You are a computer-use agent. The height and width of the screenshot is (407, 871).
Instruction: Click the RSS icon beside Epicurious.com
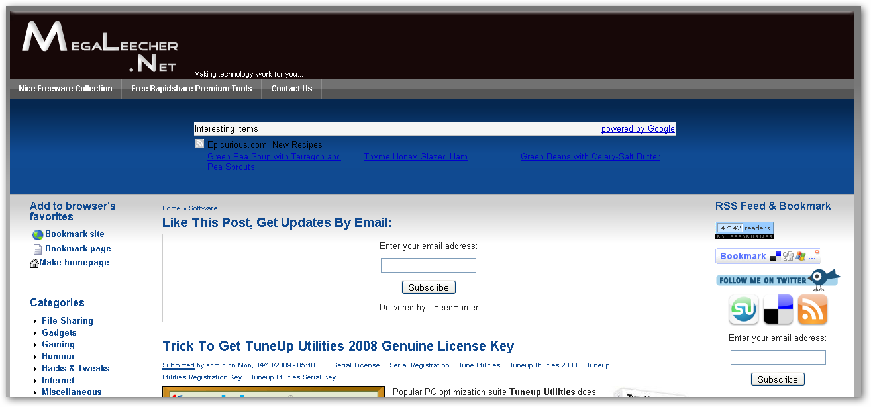(x=199, y=144)
